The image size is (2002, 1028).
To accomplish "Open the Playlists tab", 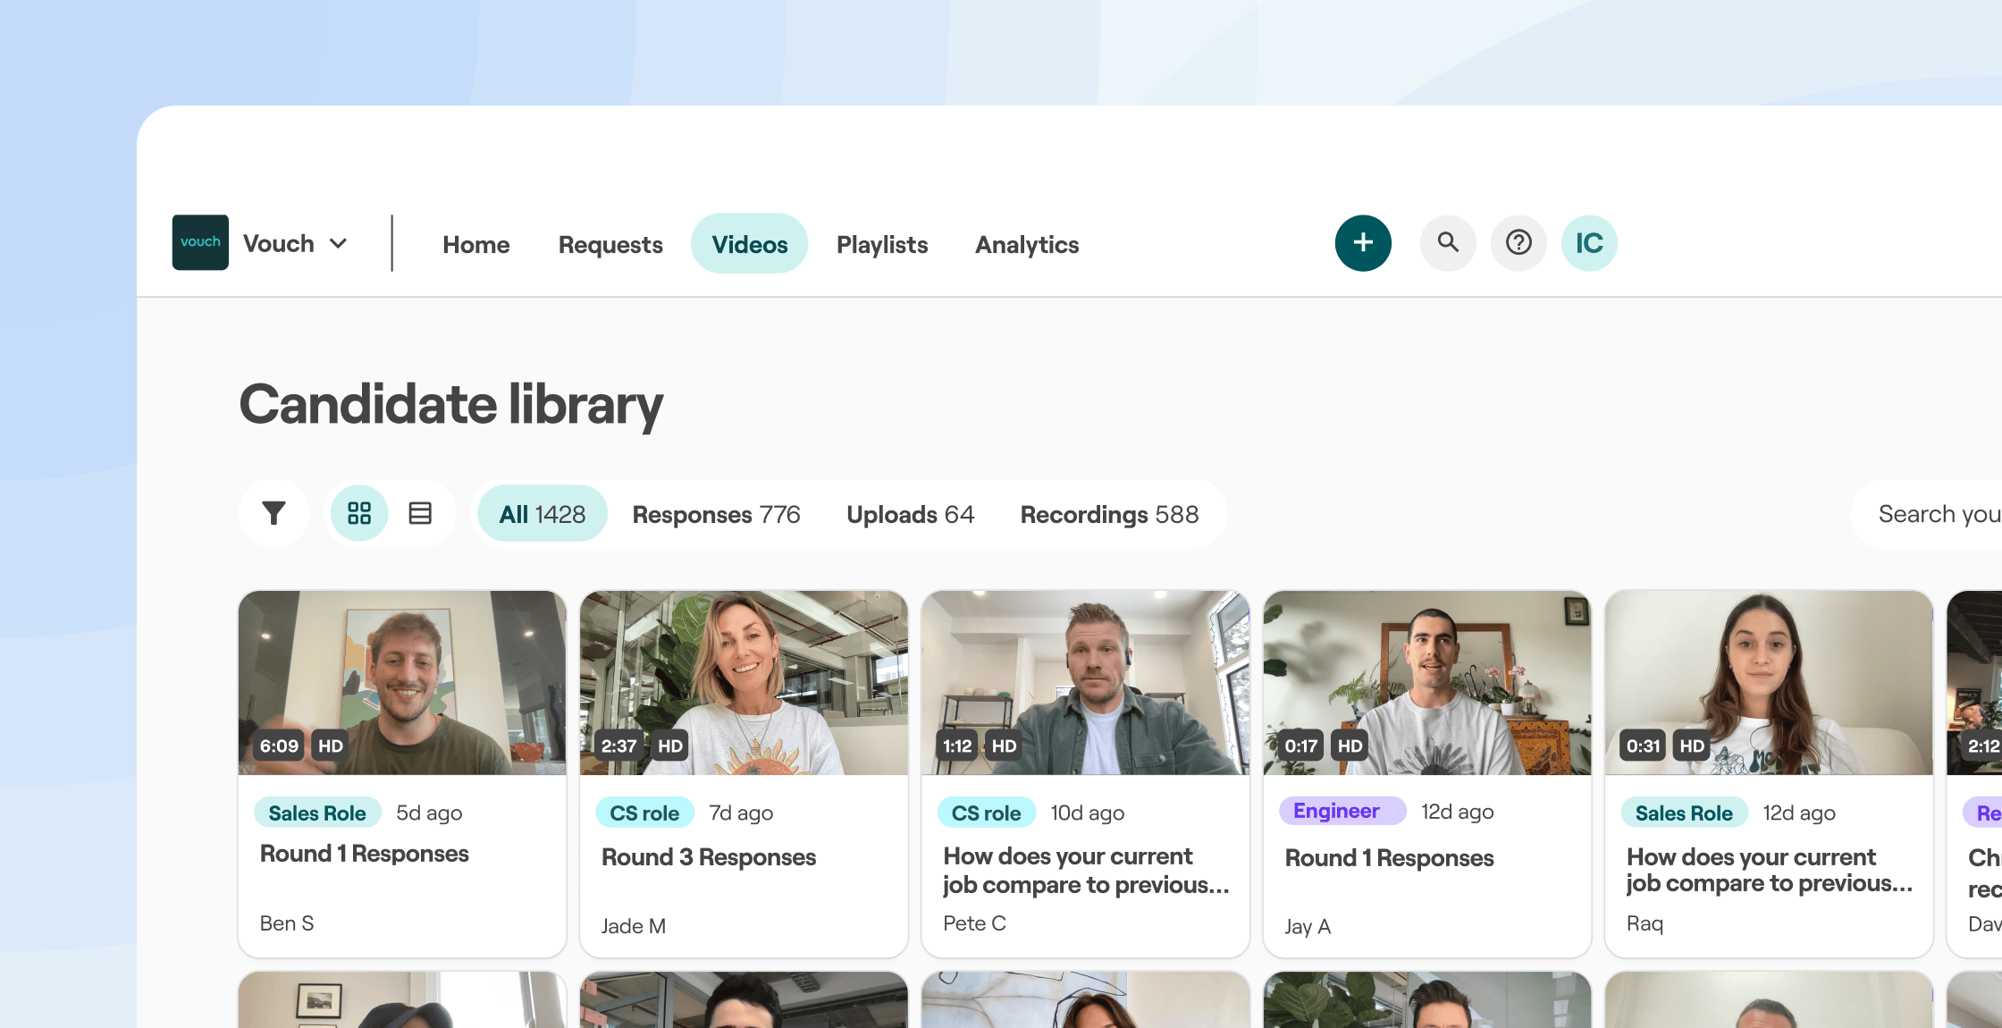I will [882, 245].
